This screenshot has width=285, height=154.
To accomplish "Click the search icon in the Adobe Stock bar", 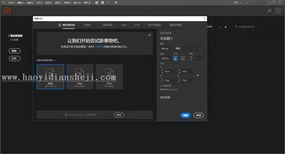I will pyautogui.click(x=66, y=115).
